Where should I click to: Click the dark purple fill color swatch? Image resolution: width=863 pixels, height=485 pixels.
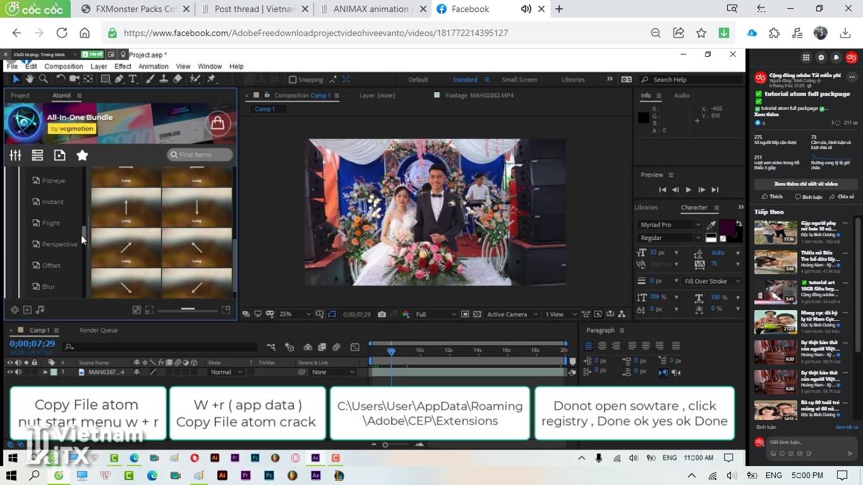coord(727,226)
